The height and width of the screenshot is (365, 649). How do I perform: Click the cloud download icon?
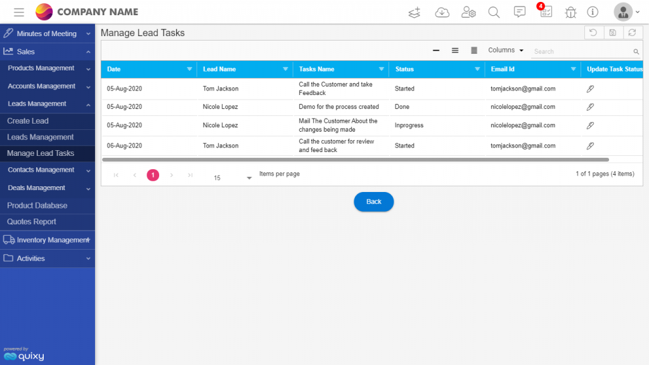point(442,13)
